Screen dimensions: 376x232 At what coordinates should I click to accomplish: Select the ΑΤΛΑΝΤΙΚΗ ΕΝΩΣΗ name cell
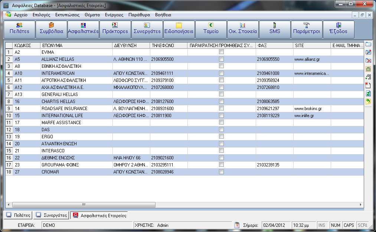tap(76, 144)
